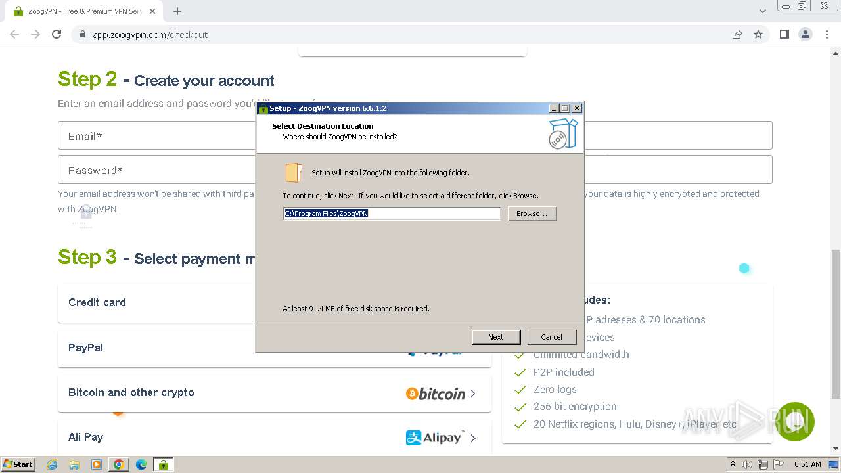The image size is (841, 473).
Task: Open the browser side panel
Action: pyautogui.click(x=784, y=34)
